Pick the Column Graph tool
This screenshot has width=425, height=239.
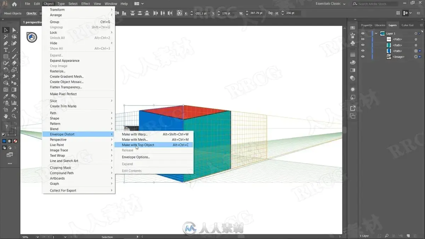click(14, 103)
